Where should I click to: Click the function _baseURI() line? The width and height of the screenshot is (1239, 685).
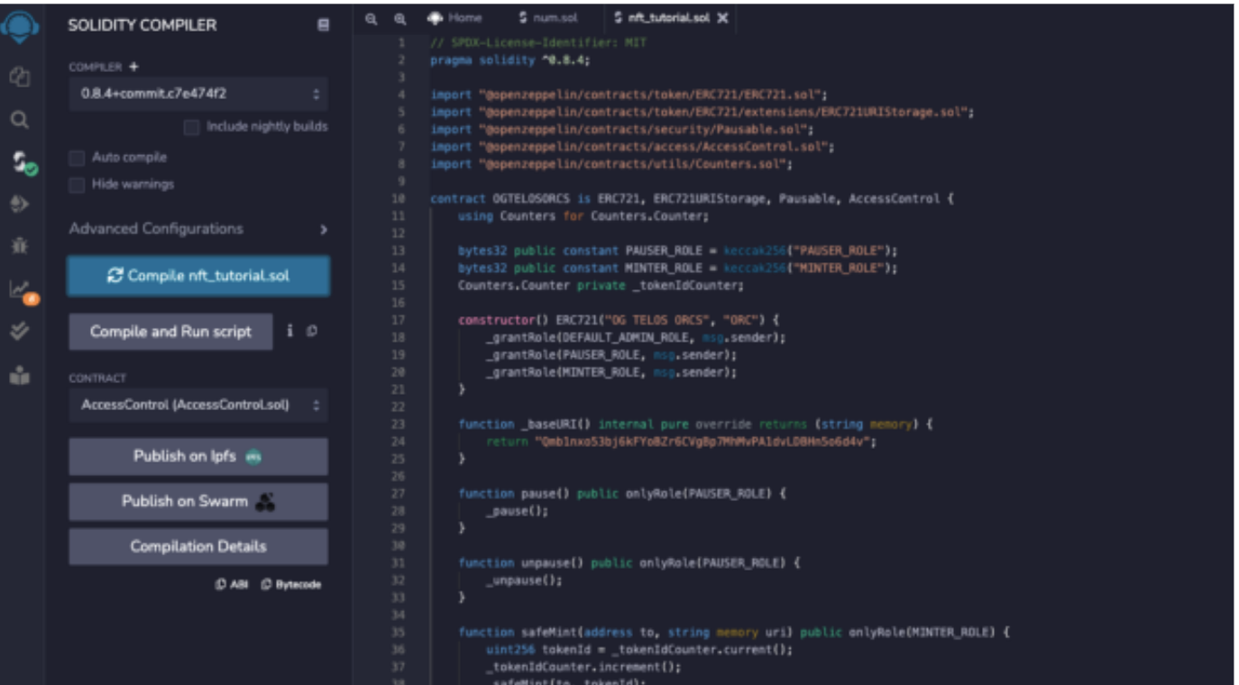coord(695,425)
